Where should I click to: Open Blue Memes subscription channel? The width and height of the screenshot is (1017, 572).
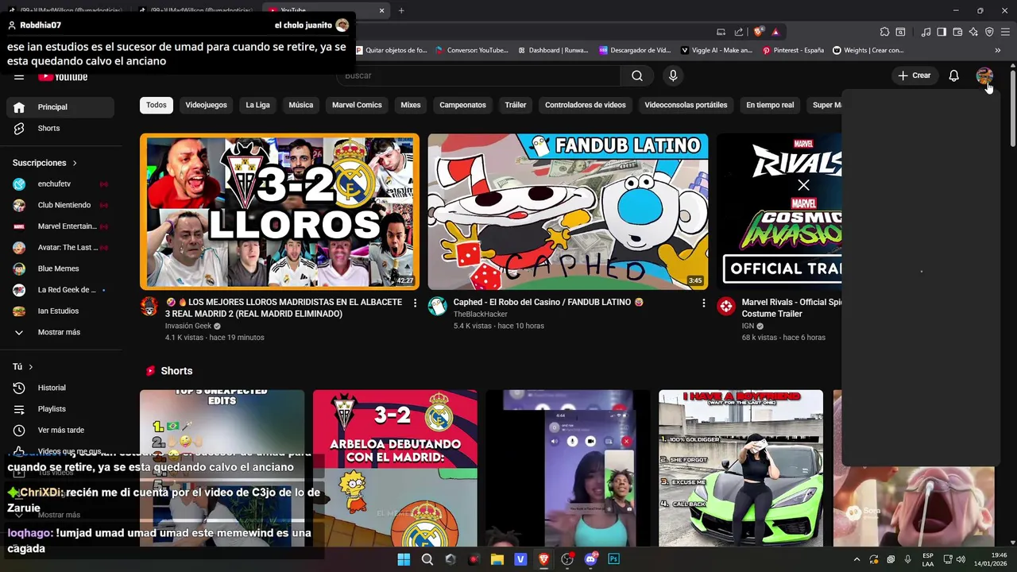tap(60, 269)
